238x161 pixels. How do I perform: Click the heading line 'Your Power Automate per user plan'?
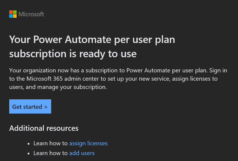tap(92, 40)
